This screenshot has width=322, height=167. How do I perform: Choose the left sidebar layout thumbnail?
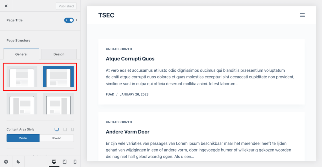click(x=22, y=103)
